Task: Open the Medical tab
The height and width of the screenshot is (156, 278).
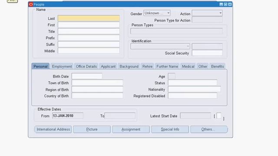Action: coord(188,66)
